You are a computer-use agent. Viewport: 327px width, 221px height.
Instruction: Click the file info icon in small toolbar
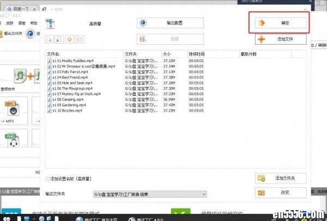(79, 39)
